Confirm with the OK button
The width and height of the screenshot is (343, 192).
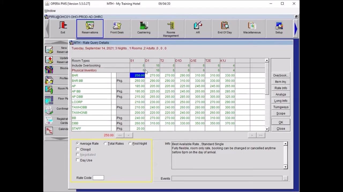pyautogui.click(x=281, y=122)
